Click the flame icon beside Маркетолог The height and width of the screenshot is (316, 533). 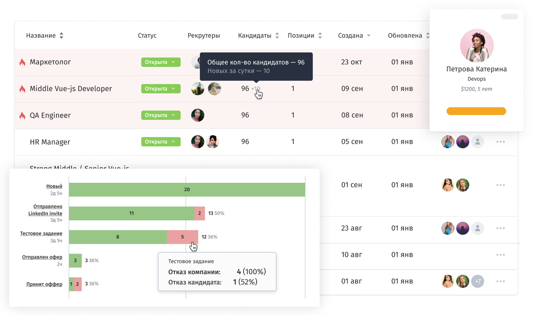click(22, 62)
